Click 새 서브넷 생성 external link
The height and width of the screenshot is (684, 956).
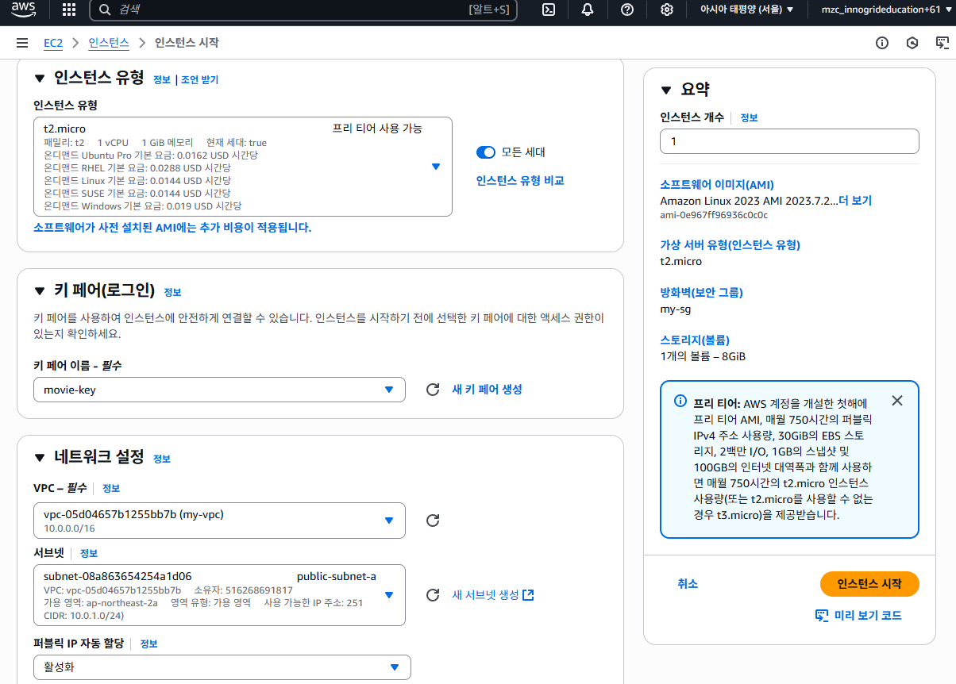tap(492, 595)
